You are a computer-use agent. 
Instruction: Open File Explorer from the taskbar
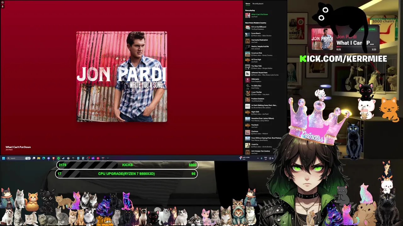pyautogui.click(x=39, y=158)
